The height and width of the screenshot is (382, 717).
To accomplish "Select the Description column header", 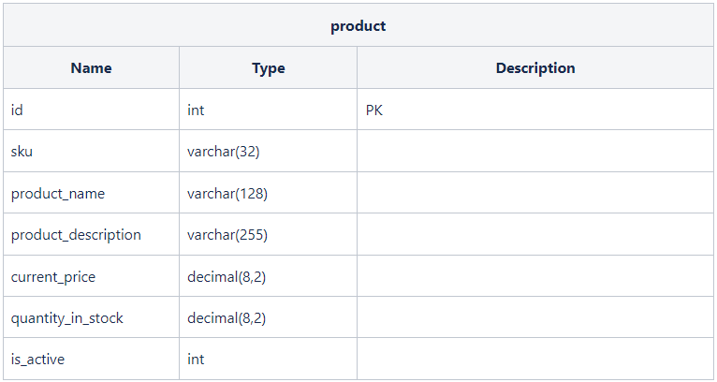I will tap(535, 67).
